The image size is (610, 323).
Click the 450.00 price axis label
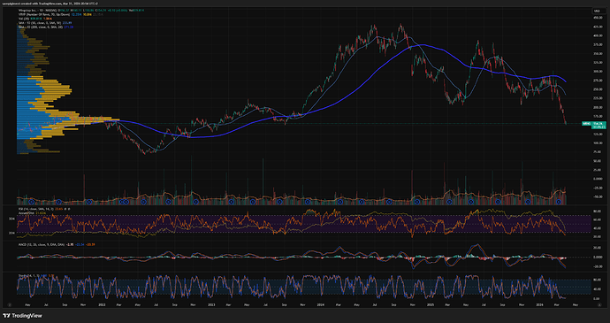tap(598, 18)
